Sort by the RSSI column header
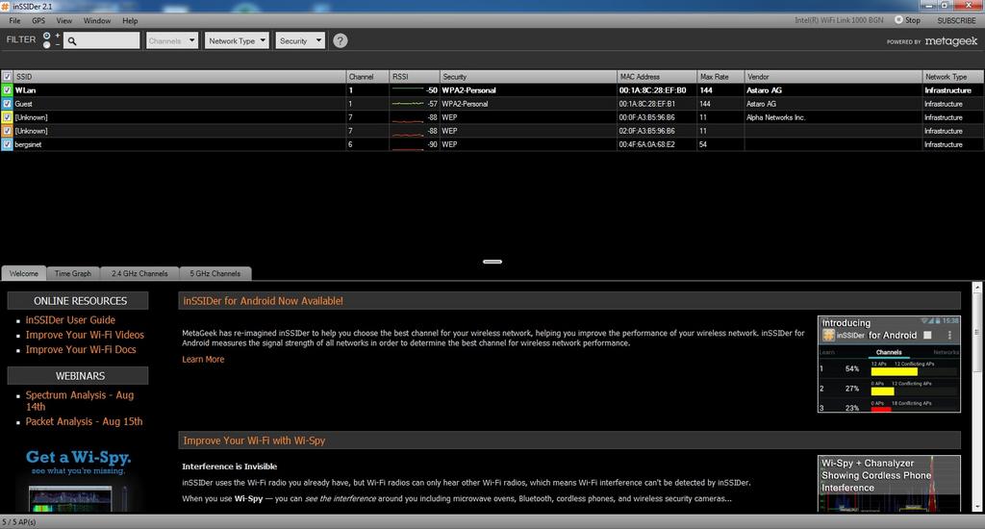The width and height of the screenshot is (985, 529). [415, 77]
